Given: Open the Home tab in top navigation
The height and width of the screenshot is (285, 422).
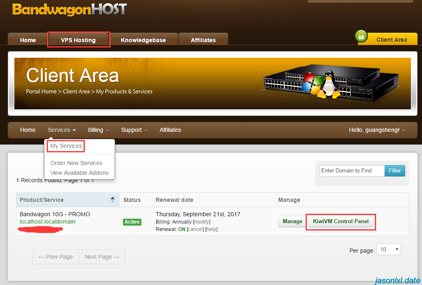Looking at the screenshot, I should click(x=28, y=40).
